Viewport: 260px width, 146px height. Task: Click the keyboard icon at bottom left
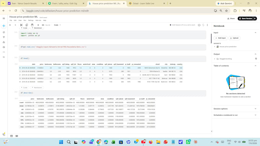pos(17,136)
